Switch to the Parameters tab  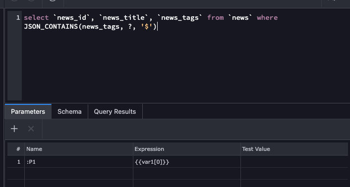[28, 111]
